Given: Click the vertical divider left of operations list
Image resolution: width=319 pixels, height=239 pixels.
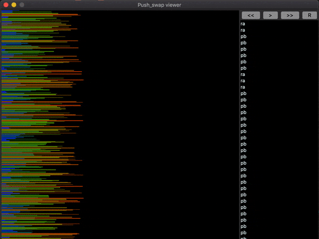Looking at the screenshot, I should (239, 122).
